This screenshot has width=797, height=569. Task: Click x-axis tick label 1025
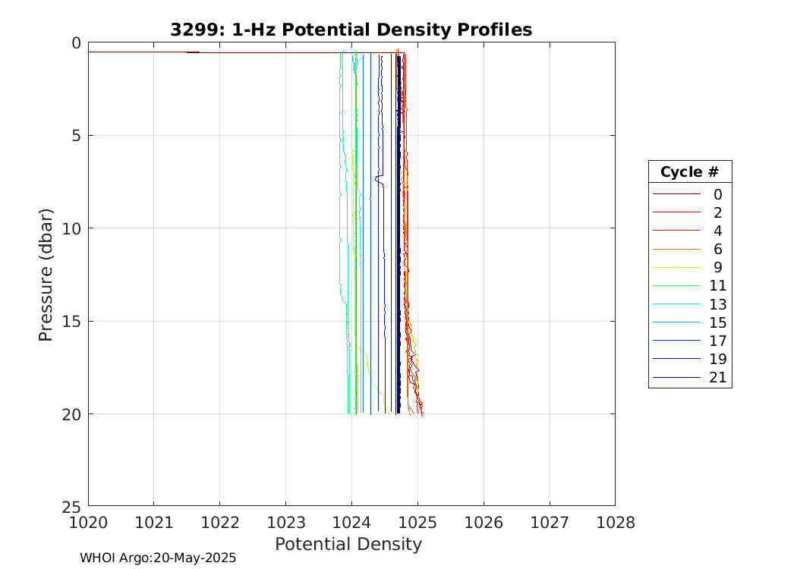click(417, 522)
